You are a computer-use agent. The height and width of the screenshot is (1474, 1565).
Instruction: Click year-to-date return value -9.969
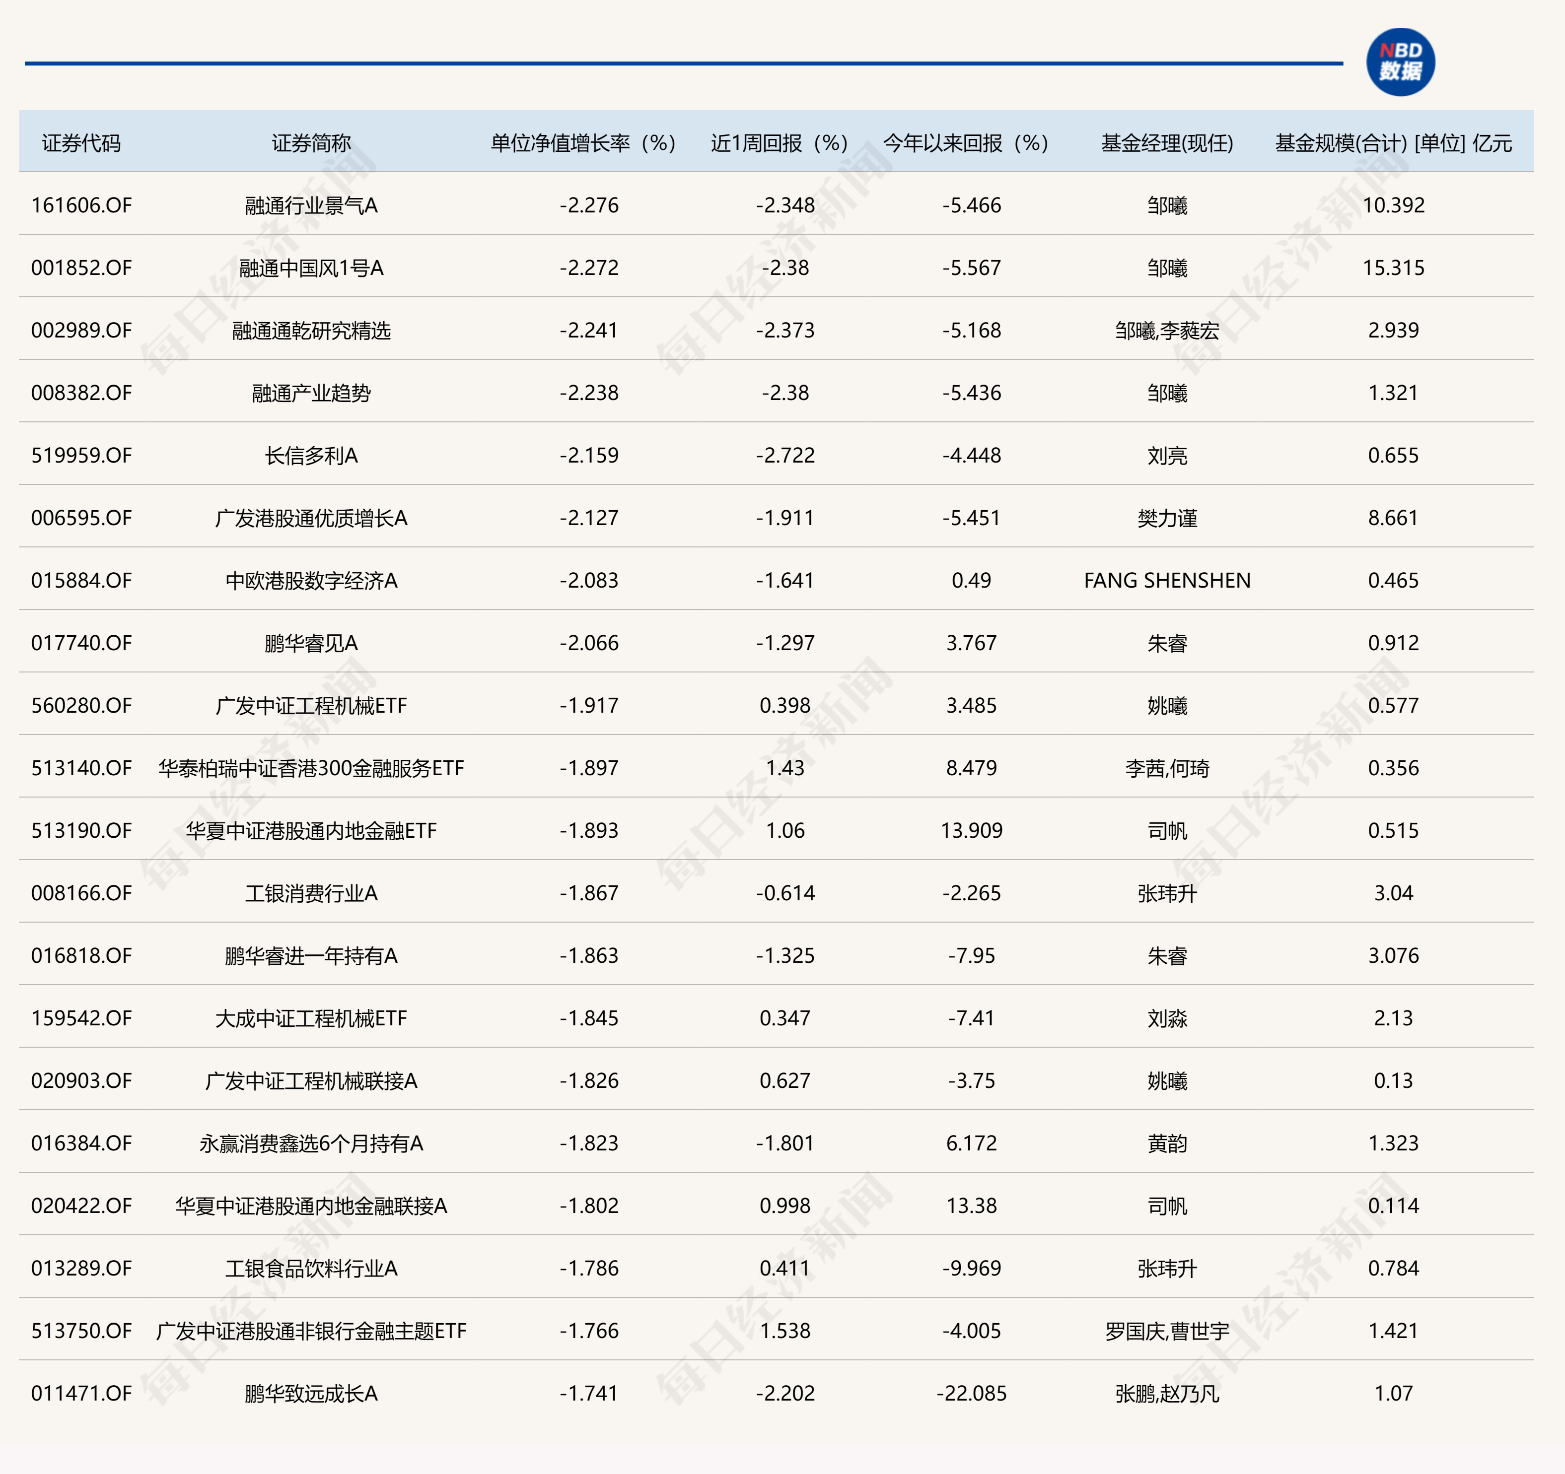point(972,1269)
